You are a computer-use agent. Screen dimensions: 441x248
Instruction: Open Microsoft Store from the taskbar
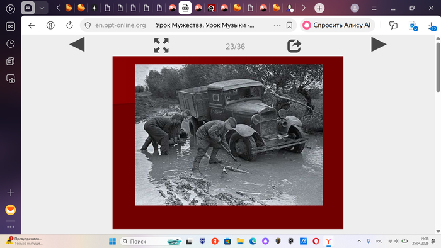[227, 241]
